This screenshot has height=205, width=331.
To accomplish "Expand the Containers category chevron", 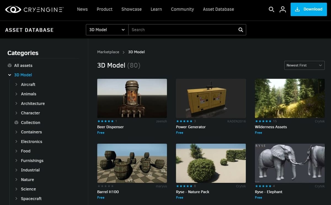I will coord(16,132).
